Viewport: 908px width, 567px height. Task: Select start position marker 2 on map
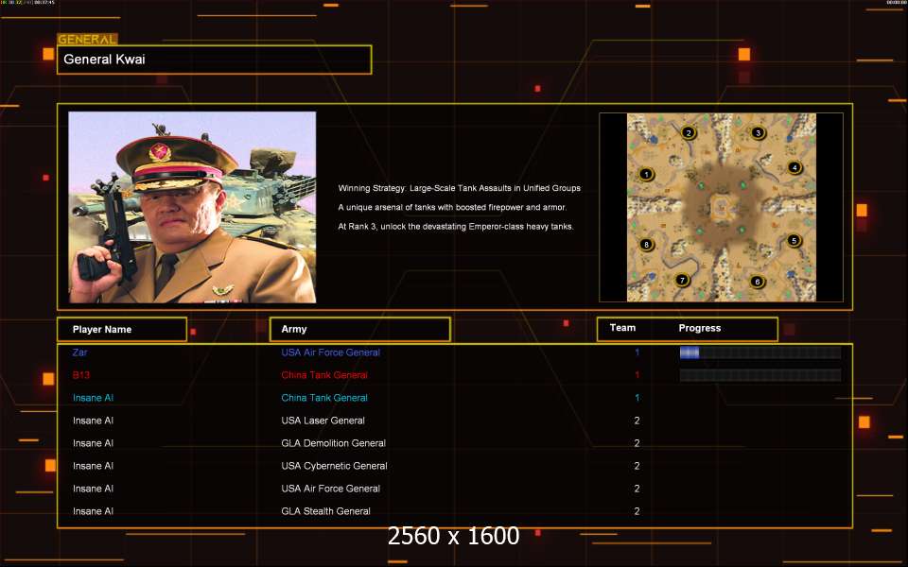[x=689, y=133]
